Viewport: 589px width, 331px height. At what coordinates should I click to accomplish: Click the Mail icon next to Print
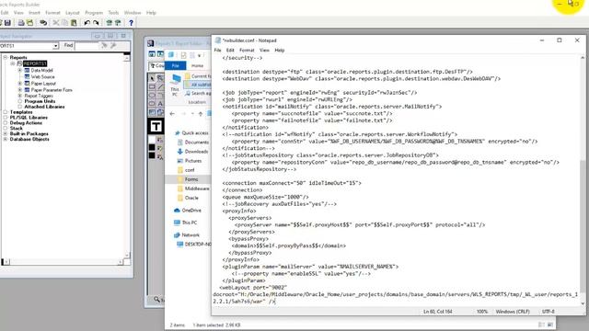[x=29, y=23]
